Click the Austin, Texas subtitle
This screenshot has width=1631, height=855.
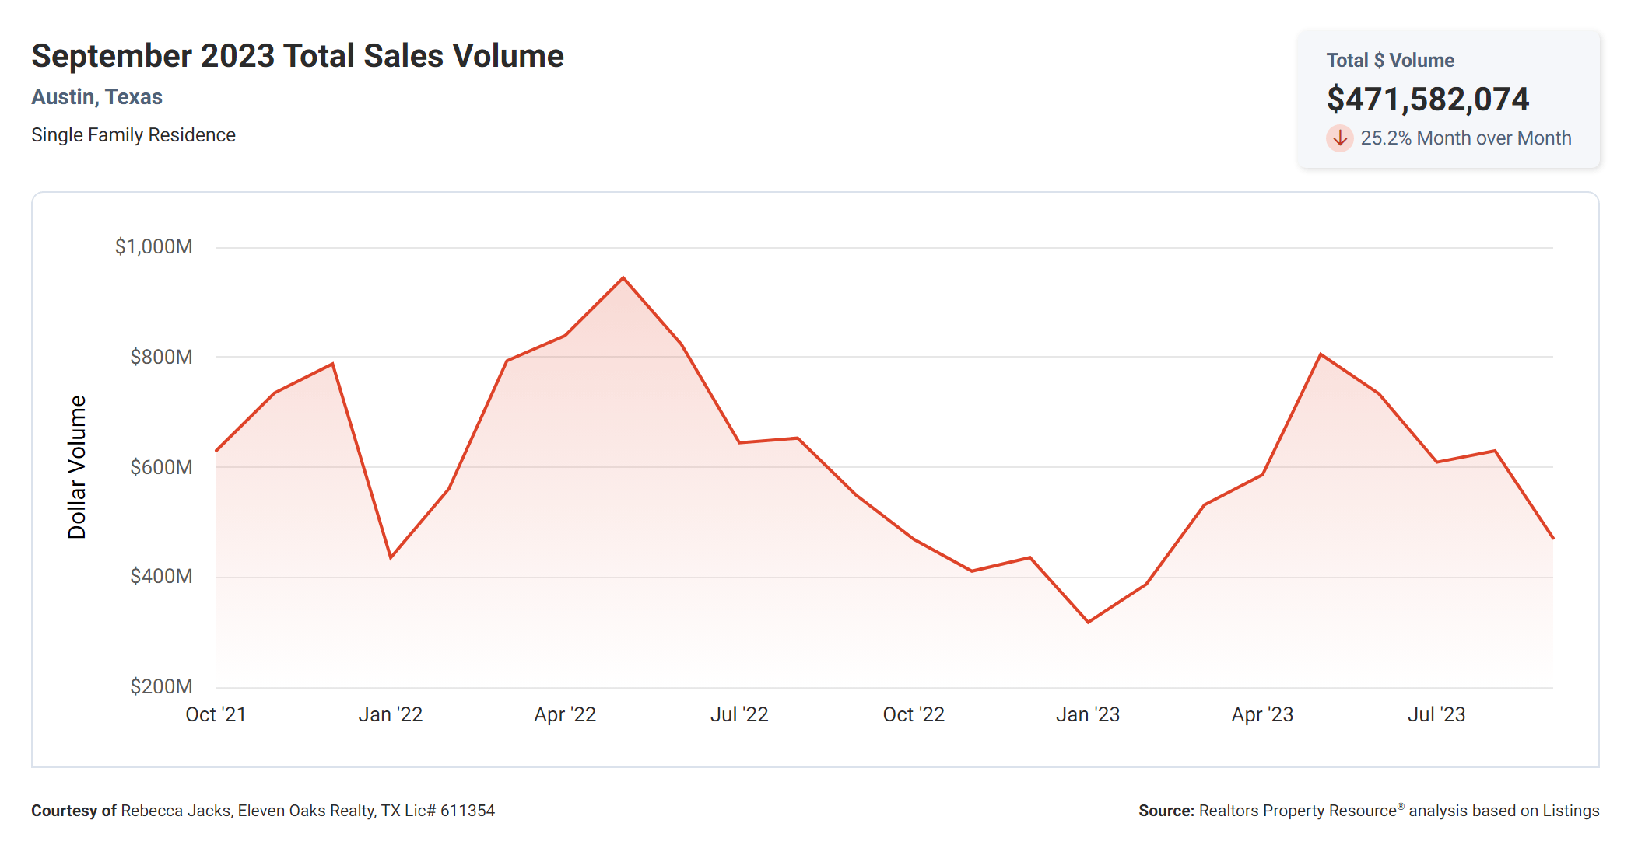click(x=96, y=97)
